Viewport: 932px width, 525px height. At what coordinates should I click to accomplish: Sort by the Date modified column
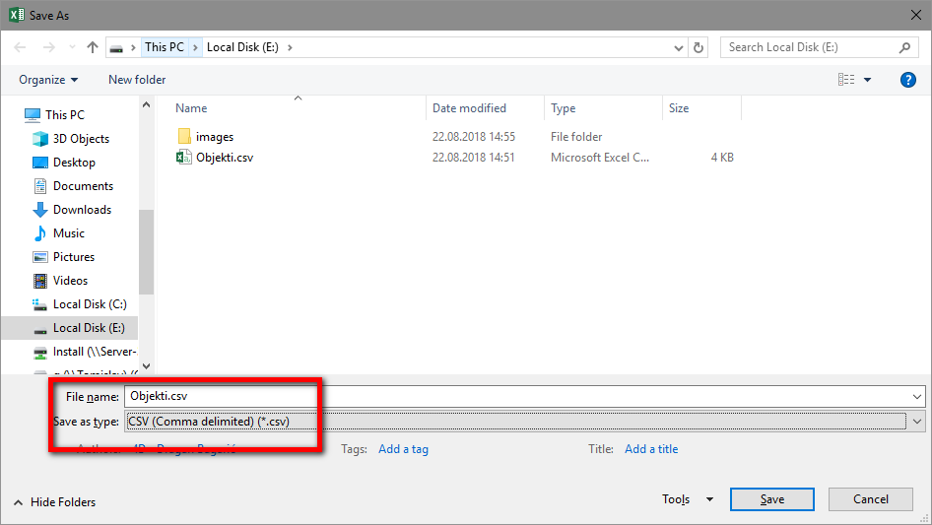(469, 108)
